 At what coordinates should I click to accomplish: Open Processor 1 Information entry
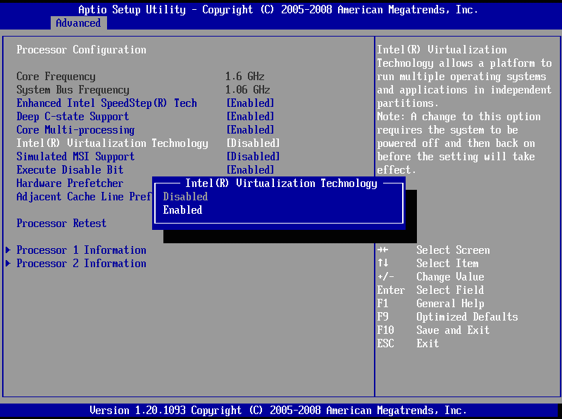point(82,250)
